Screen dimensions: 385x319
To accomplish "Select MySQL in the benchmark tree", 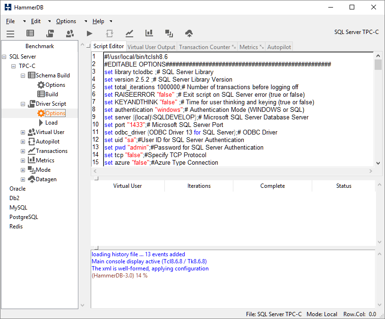I will click(x=18, y=208).
